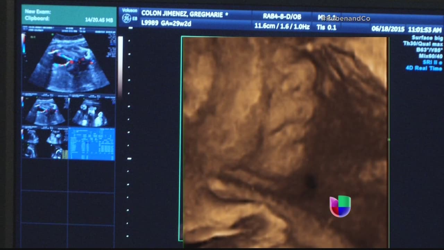
Task: Click the TIs 0.1 thermal index readout
Action: 326,27
